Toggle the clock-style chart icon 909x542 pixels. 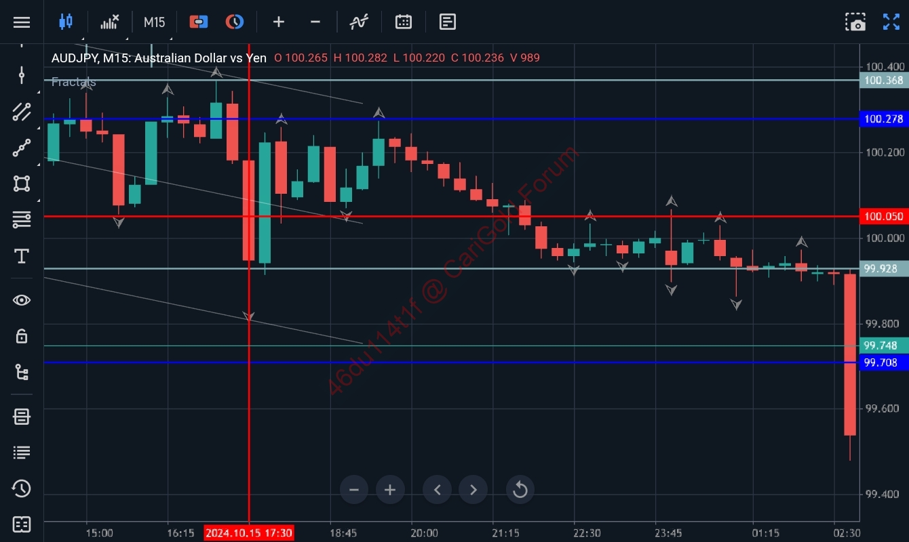[235, 22]
